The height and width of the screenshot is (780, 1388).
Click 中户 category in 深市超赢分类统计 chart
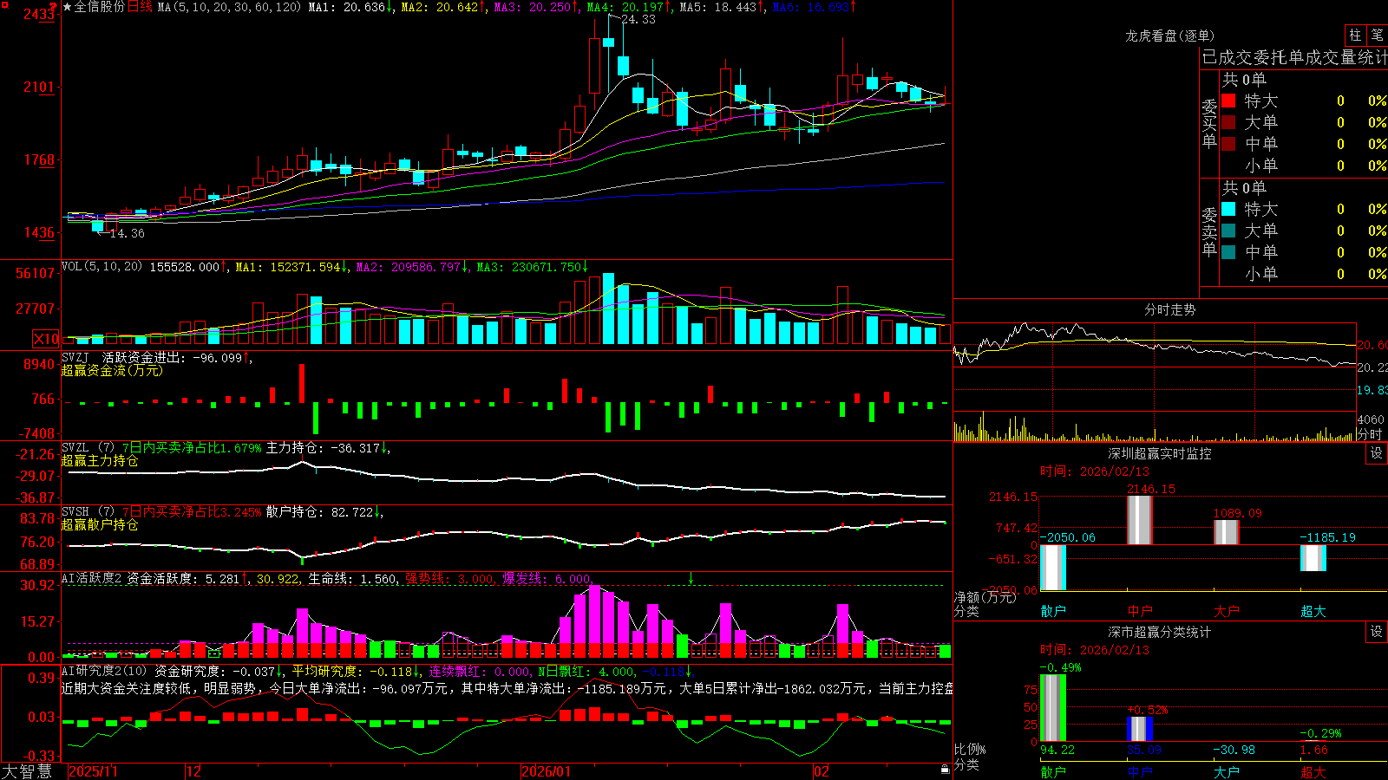pyautogui.click(x=1139, y=771)
